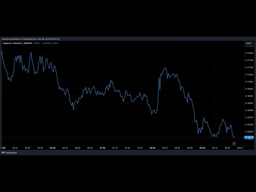The width and height of the screenshot is (256, 192).
Task: Click the 0.16650 price level on scale
Action: tap(249, 132)
